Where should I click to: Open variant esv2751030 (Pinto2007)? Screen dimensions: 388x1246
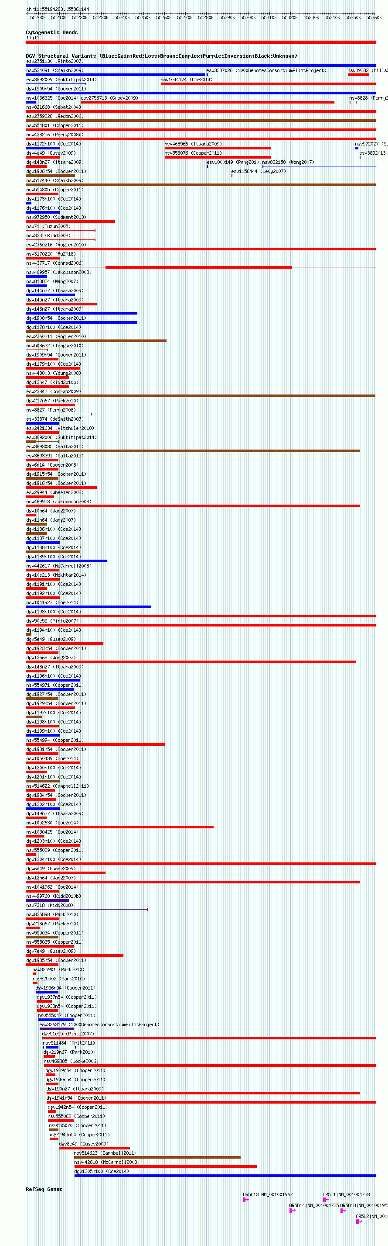click(x=55, y=62)
